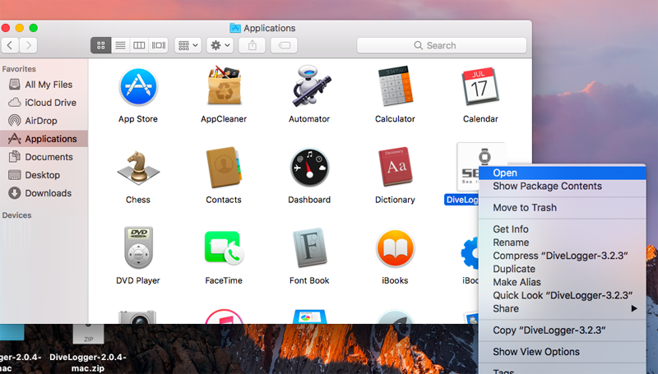The height and width of the screenshot is (374, 658).
Task: Open the item arrangement dropdown
Action: [188, 45]
